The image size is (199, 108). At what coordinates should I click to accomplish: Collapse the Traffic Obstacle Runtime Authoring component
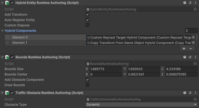coord(2,93)
